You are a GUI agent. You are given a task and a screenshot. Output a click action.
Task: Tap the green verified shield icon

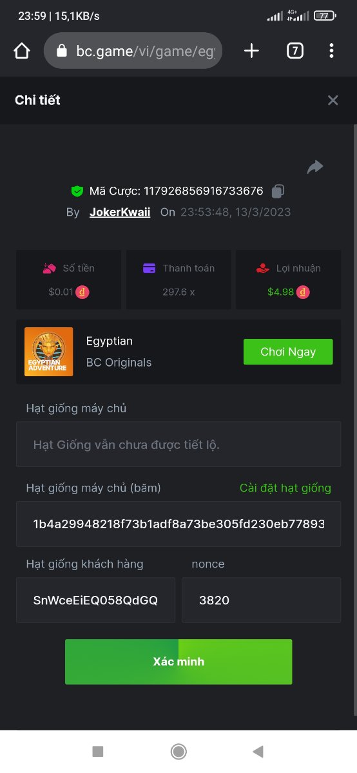tap(77, 191)
